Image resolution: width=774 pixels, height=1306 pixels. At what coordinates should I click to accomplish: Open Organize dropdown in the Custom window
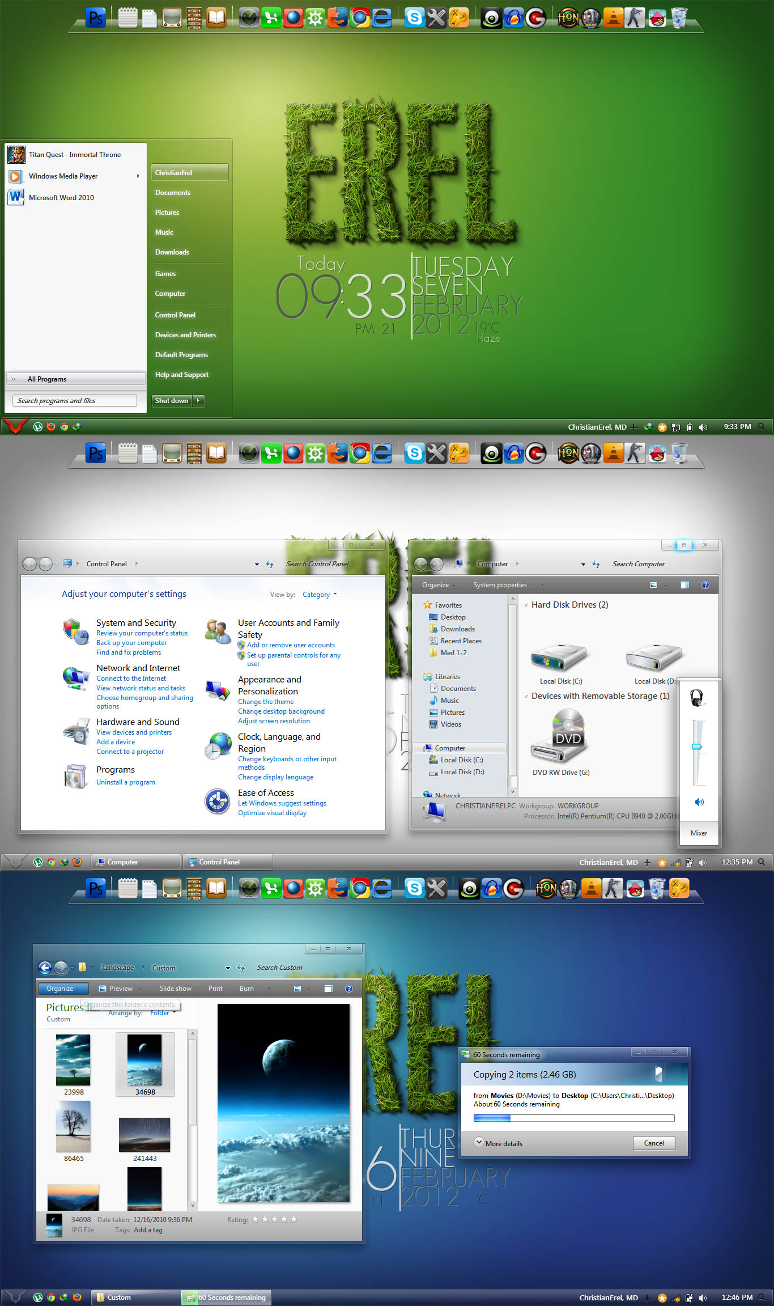(x=62, y=989)
